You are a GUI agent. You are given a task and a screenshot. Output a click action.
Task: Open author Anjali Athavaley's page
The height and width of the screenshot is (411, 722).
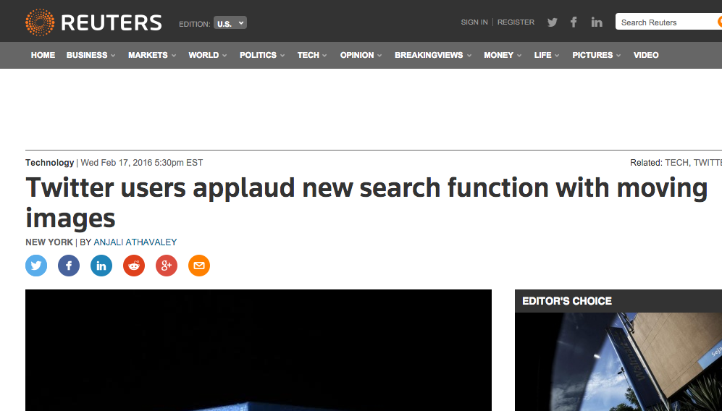coord(135,242)
